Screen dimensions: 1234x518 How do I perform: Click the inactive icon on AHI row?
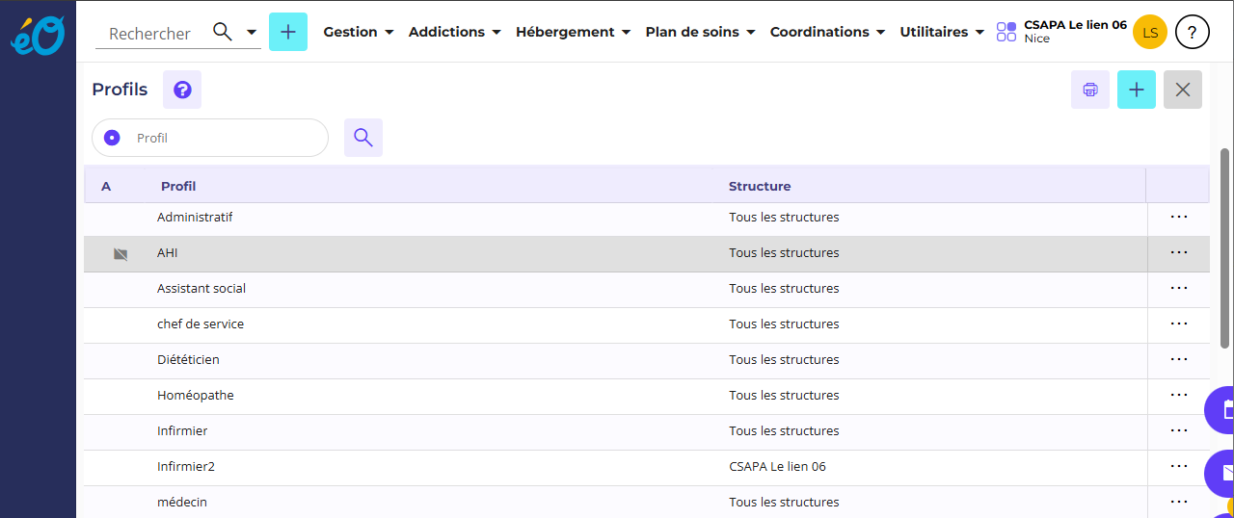point(121,254)
